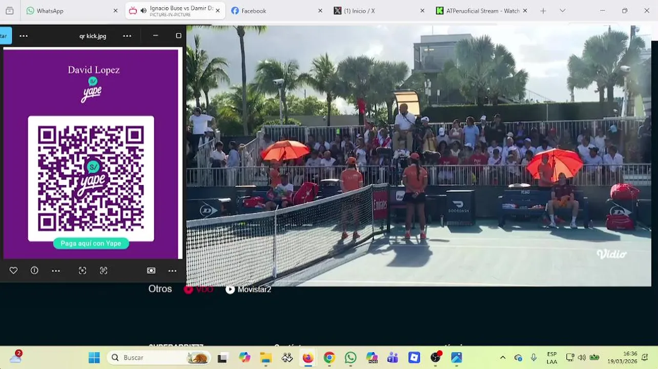Open more options beside the info icon

[x=56, y=271]
